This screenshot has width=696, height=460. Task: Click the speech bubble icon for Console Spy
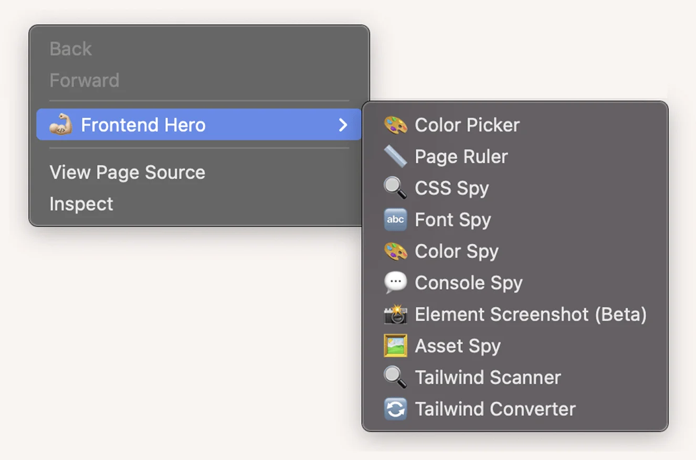coord(395,283)
